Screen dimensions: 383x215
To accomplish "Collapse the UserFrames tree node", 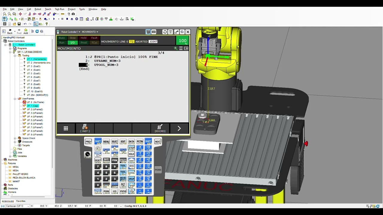I will tap(15, 99).
